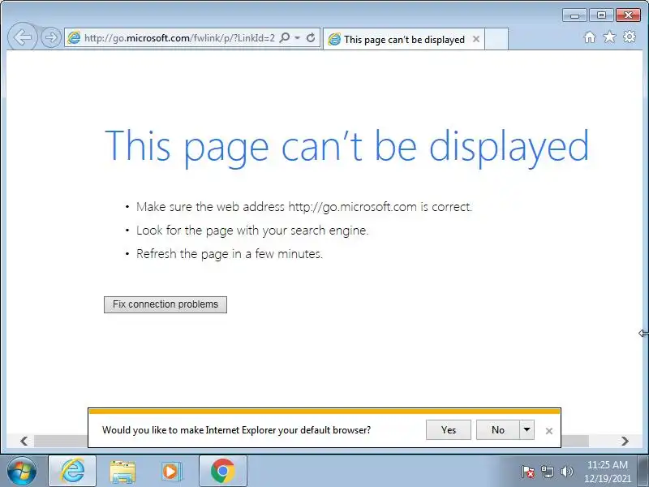Click the network status tray icon

pyautogui.click(x=547, y=472)
